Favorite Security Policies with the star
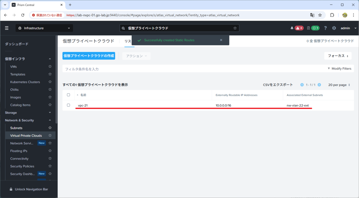359x198 pixels. [x=50, y=166]
